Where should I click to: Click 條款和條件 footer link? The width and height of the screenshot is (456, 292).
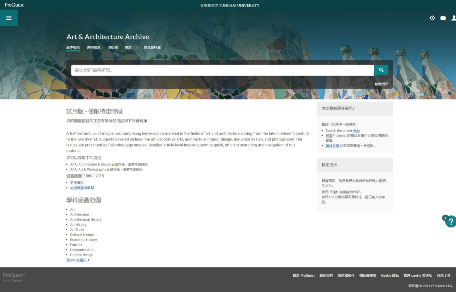[346, 276]
